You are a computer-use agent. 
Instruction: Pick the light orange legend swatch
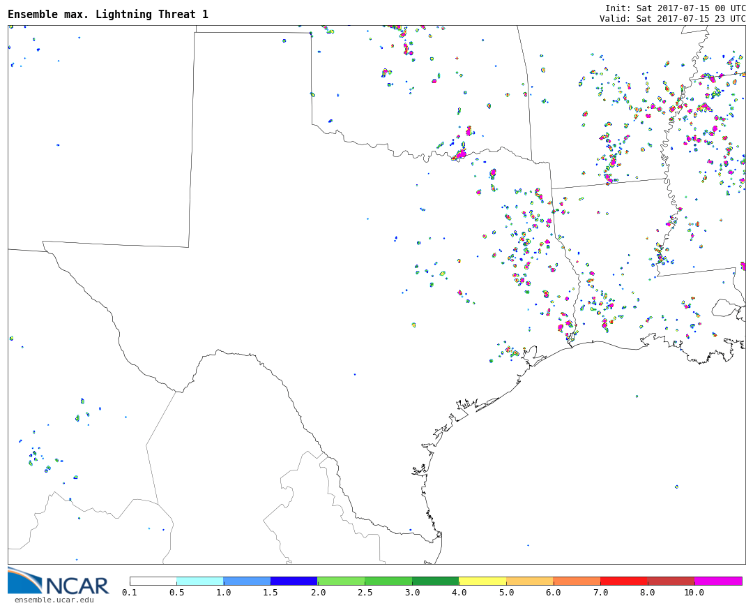coord(530,581)
